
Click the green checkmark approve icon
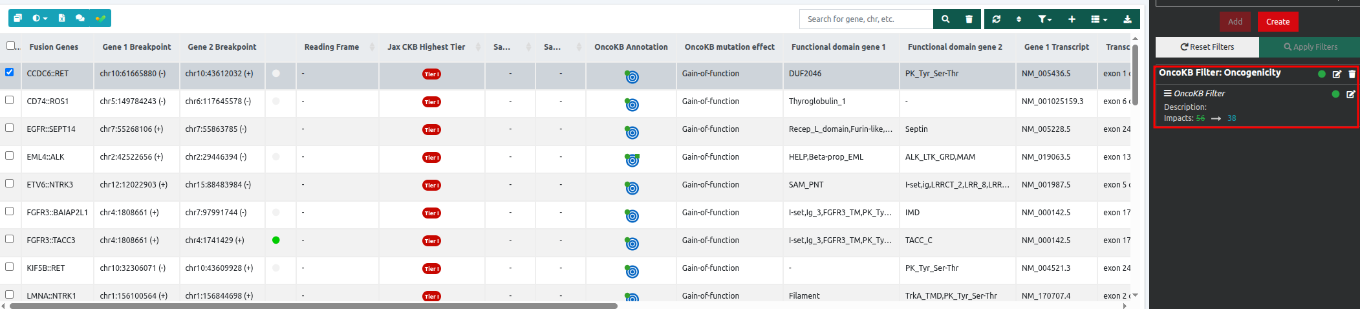(100, 18)
